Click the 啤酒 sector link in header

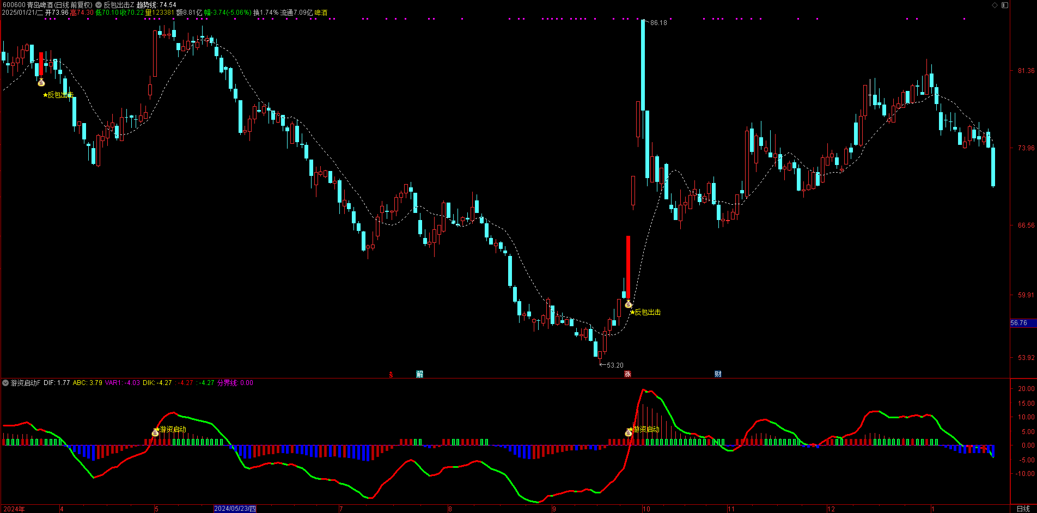click(x=321, y=13)
